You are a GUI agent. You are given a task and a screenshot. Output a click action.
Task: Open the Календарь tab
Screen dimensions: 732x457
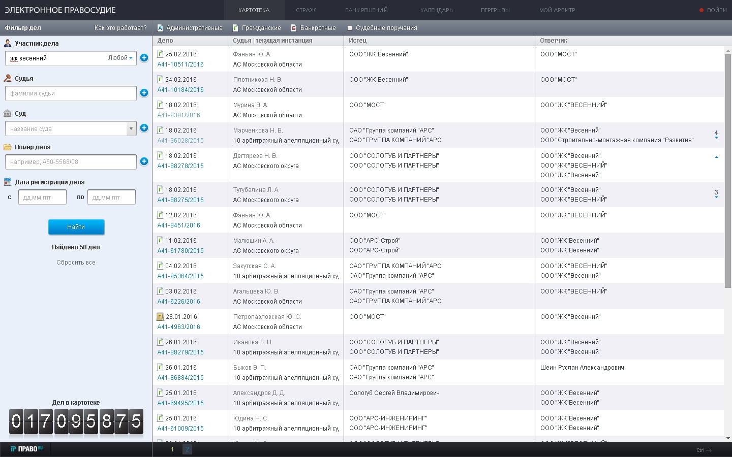436,10
